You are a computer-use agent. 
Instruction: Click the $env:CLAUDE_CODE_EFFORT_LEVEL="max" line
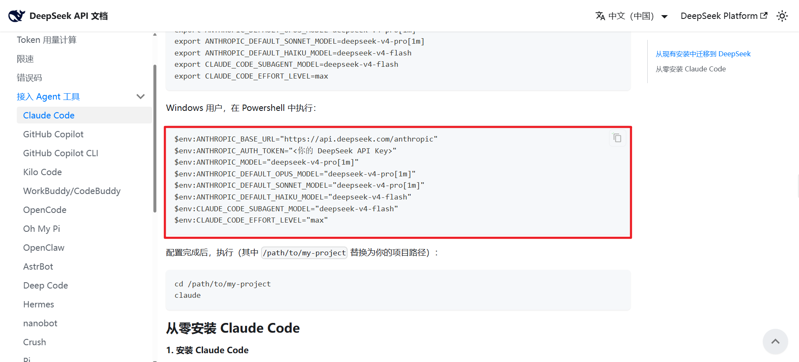[x=251, y=220]
